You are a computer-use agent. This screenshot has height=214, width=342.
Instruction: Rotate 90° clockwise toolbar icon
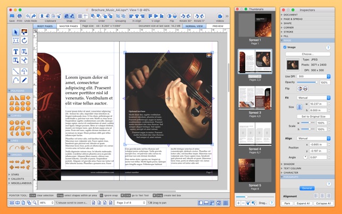pos(188,16)
